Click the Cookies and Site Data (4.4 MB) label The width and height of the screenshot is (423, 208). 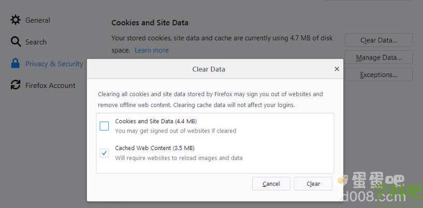pyautogui.click(x=156, y=121)
